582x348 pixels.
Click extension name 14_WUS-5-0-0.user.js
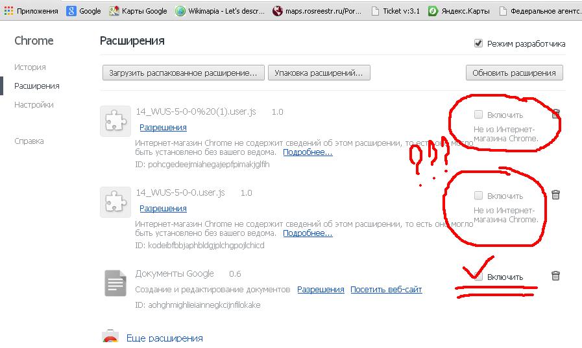(x=180, y=192)
